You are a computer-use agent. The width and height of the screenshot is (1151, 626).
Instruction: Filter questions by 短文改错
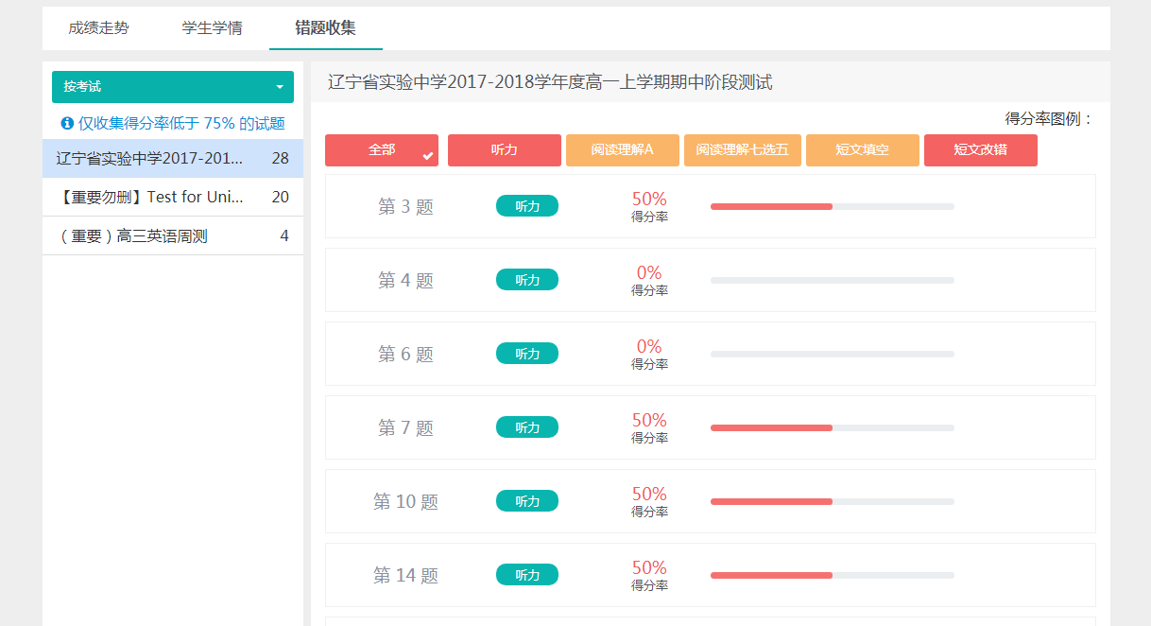981,150
